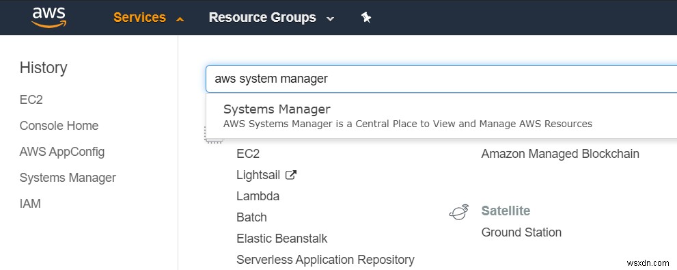Click the pushpin shortcut icon
Image resolution: width=677 pixels, height=270 pixels.
366,18
